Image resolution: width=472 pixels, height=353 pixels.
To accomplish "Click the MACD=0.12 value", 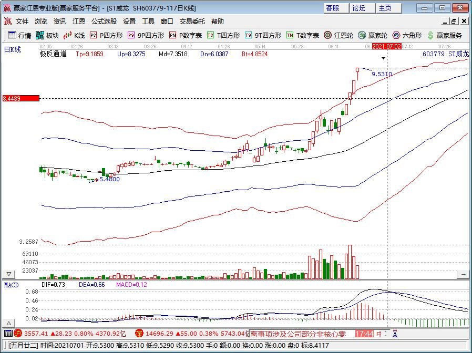I will tap(131, 285).
